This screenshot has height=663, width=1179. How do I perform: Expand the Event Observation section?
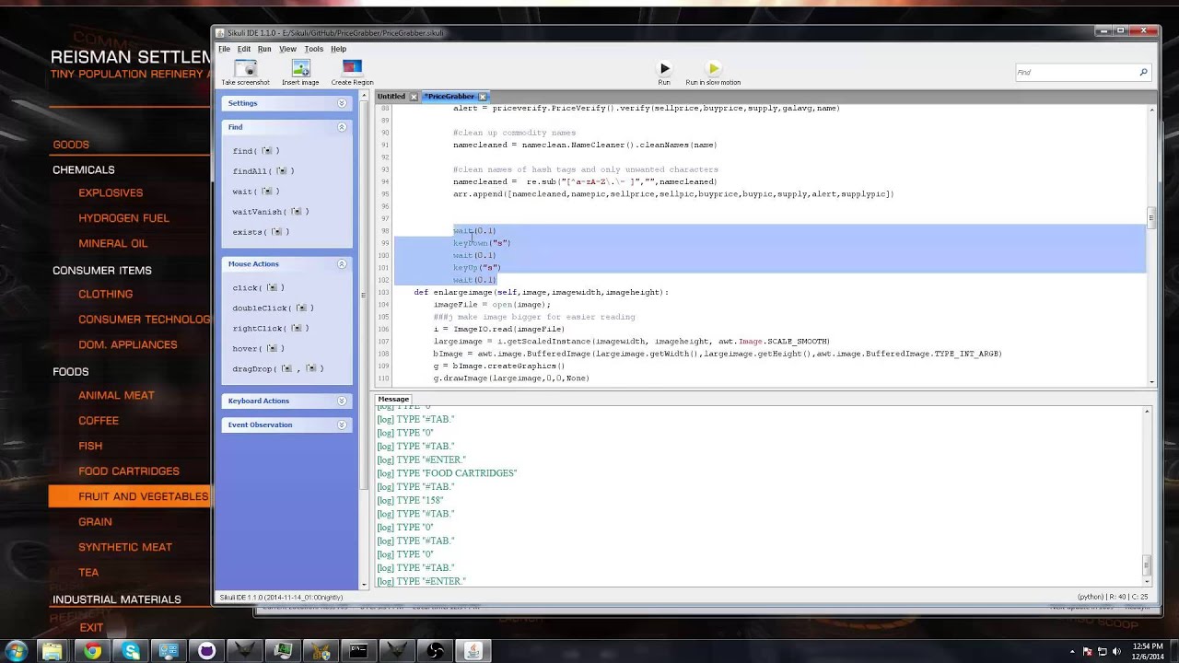point(342,425)
